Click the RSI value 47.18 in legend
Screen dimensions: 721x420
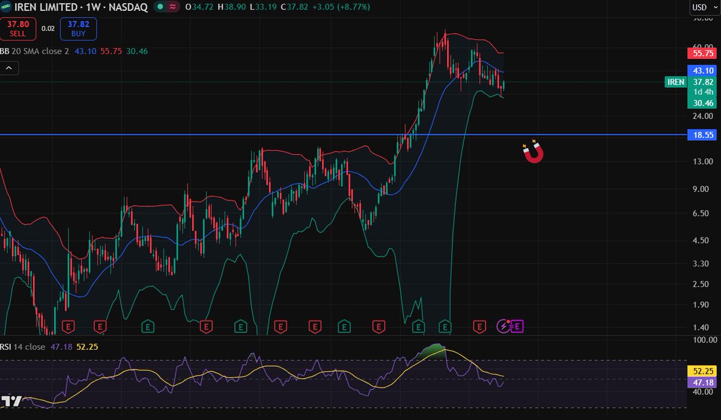[61, 347]
